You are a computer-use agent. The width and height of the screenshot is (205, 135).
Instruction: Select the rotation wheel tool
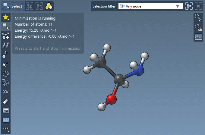pyautogui.click(x=6, y=73)
